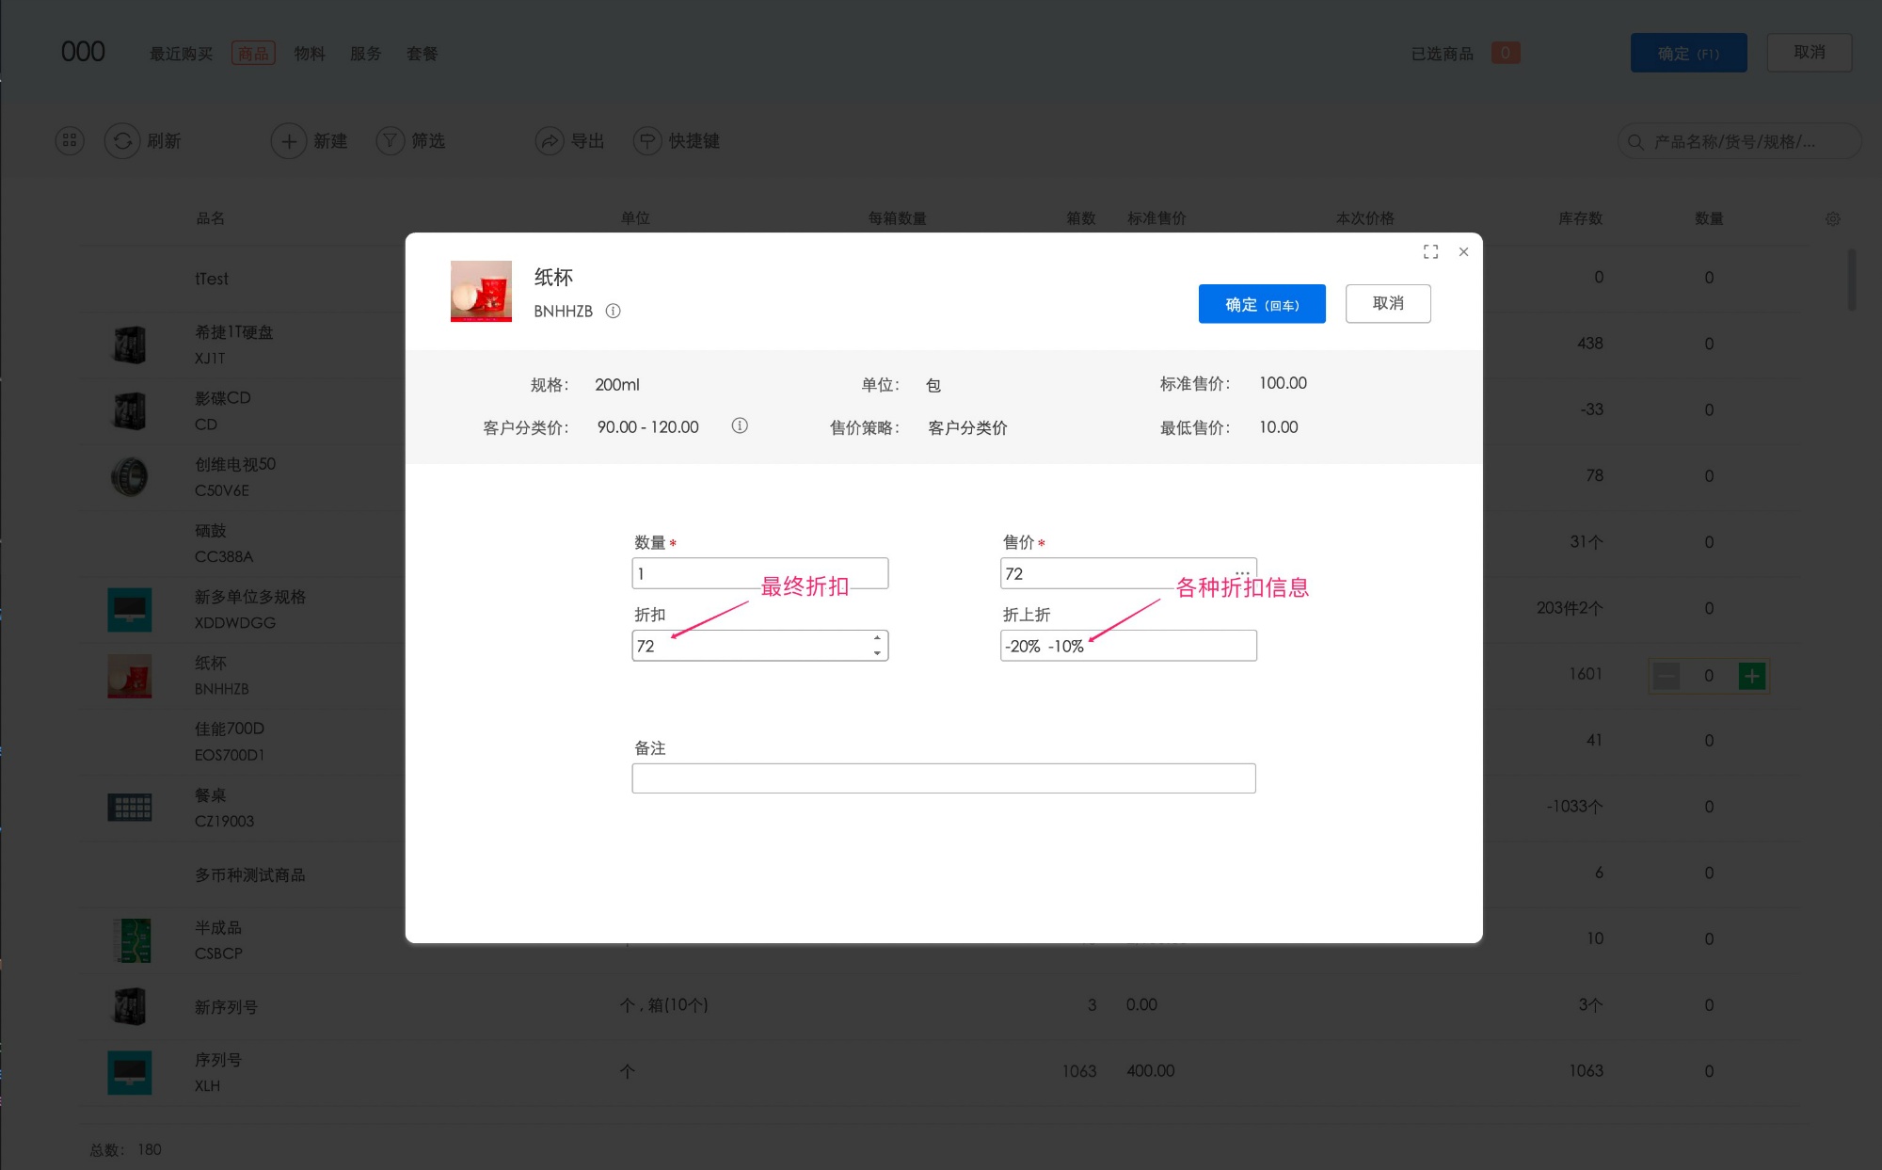
Task: Increment 折扣 with the up arrow
Action: [x=877, y=638]
